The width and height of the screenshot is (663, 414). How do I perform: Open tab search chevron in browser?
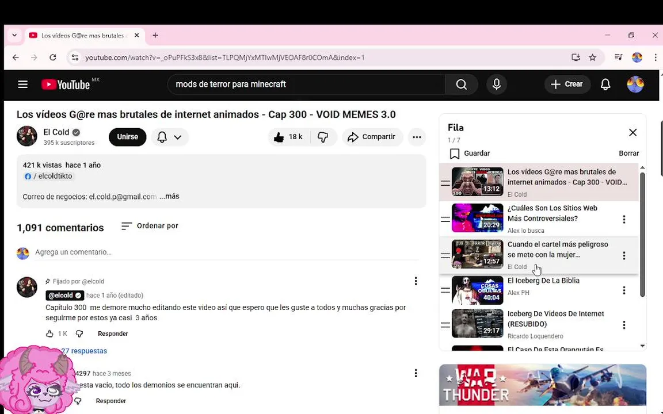14,36
